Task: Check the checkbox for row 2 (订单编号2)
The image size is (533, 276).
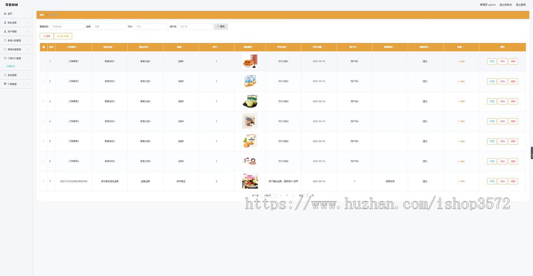Action: pos(43,82)
